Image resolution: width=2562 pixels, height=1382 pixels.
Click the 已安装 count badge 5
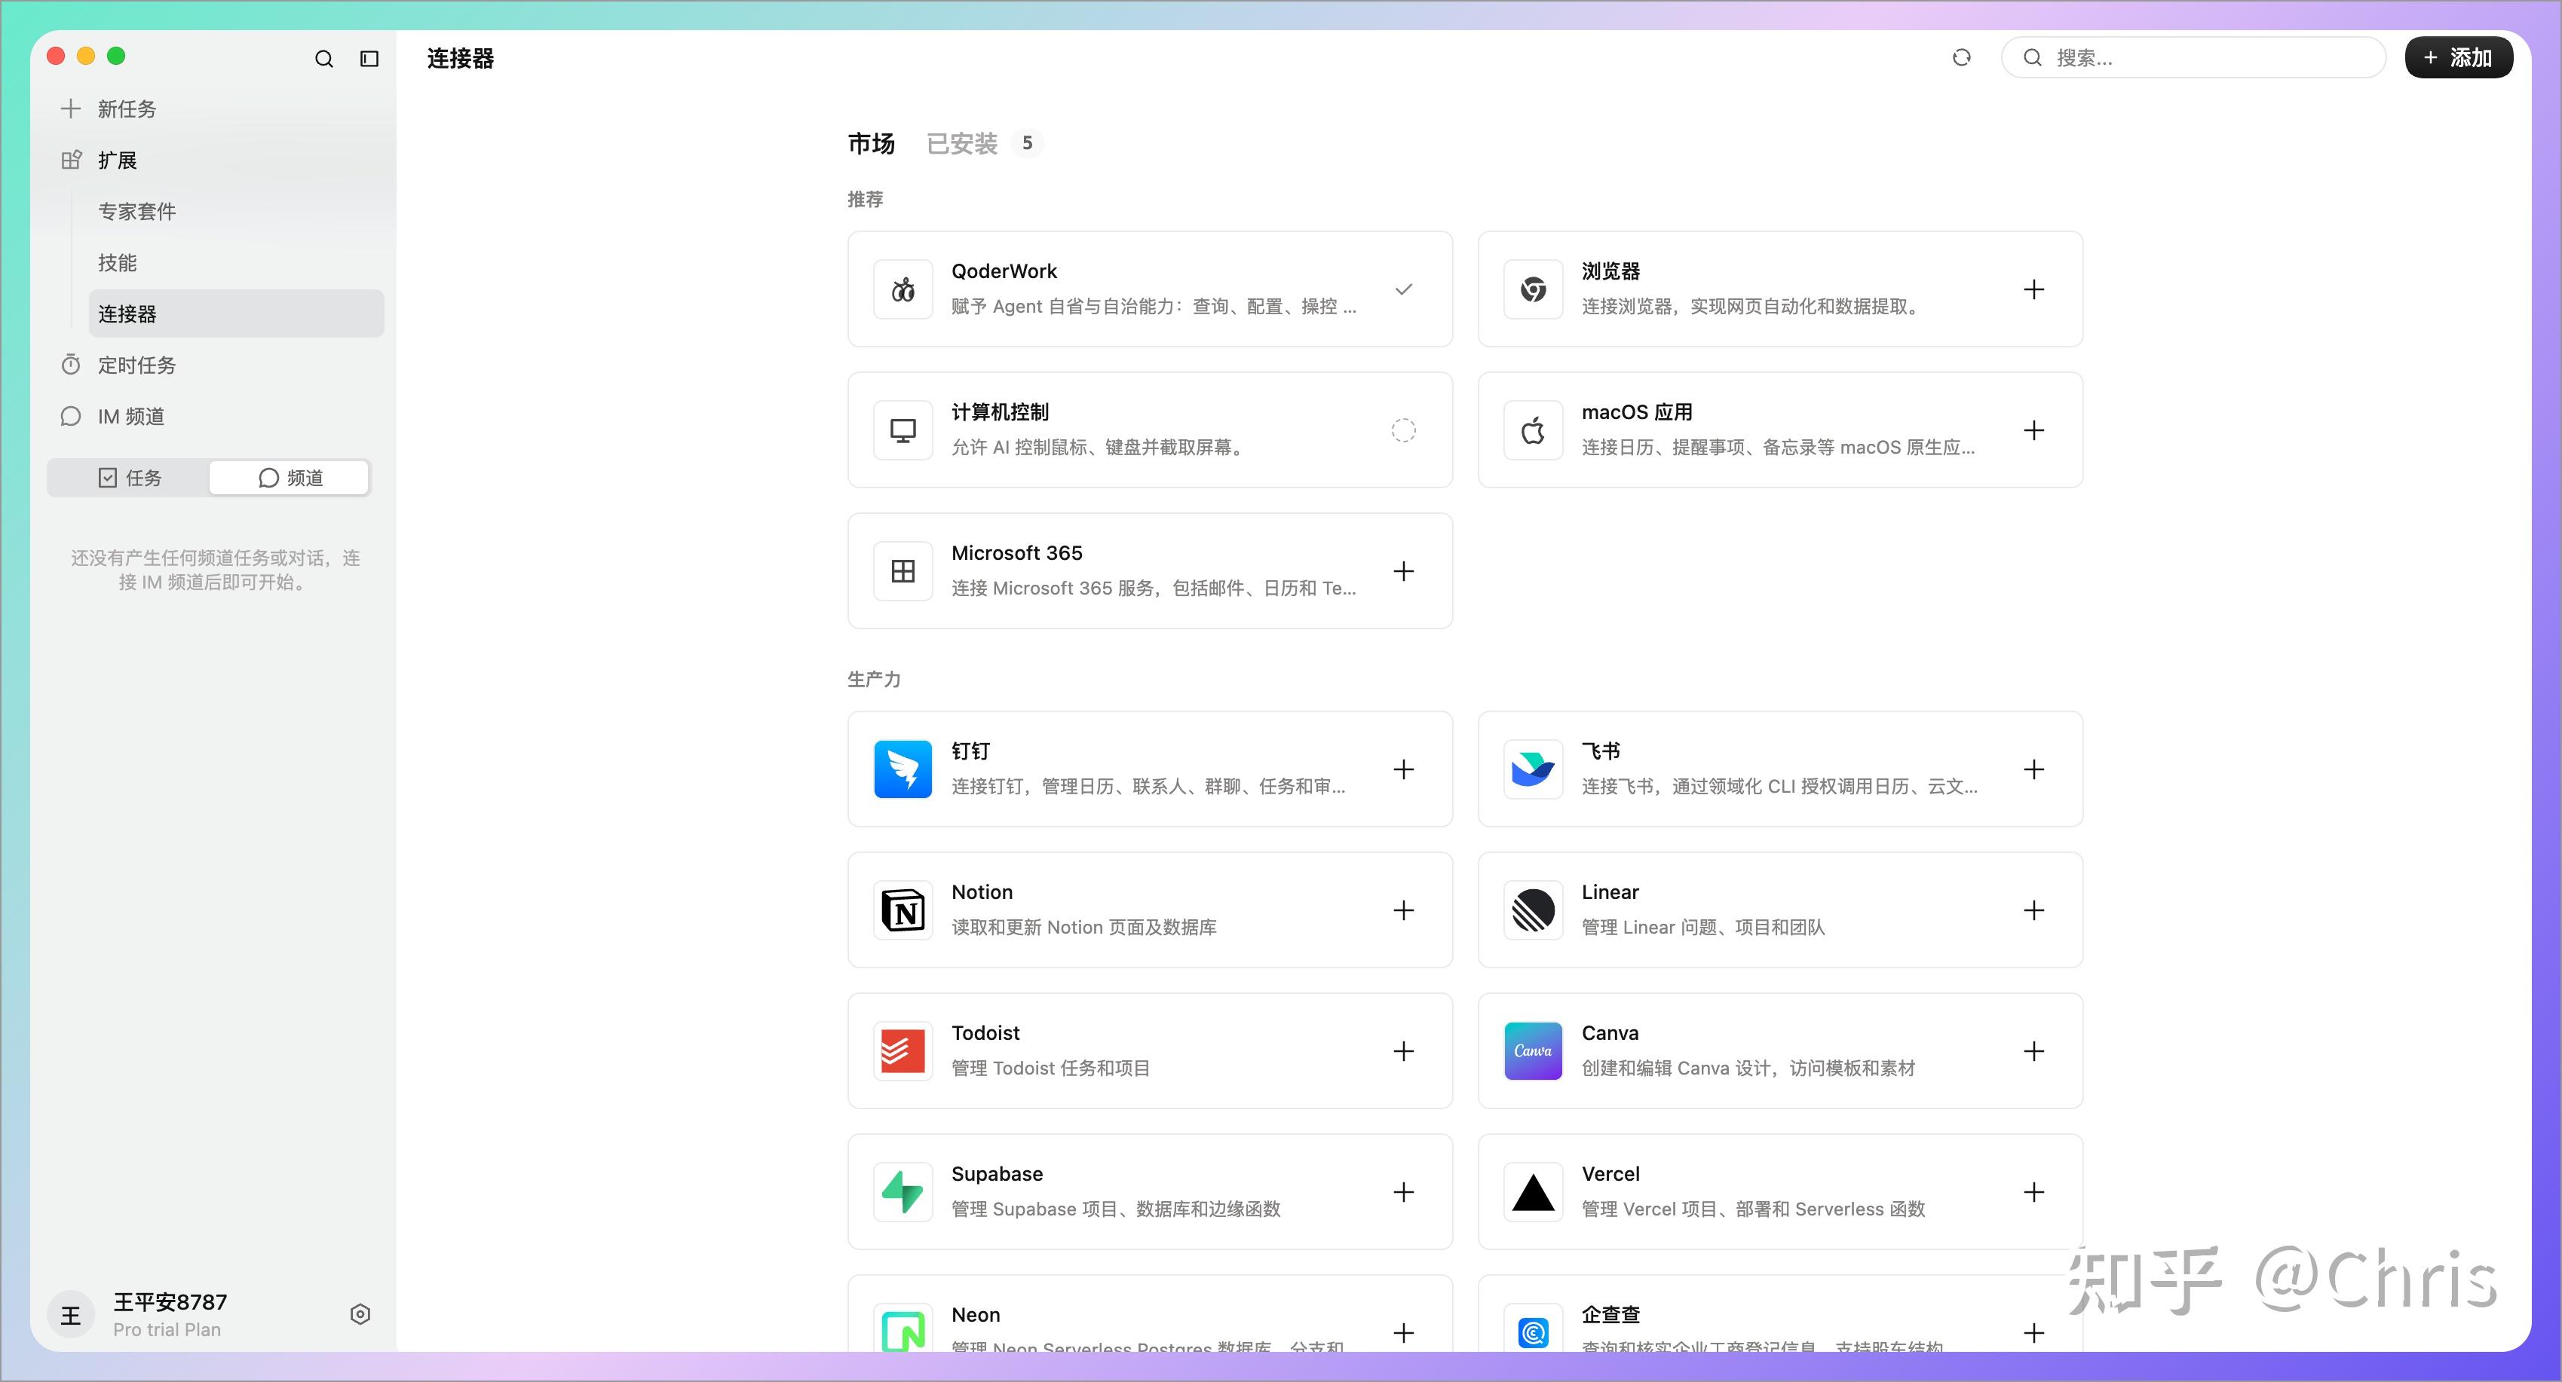(1028, 143)
